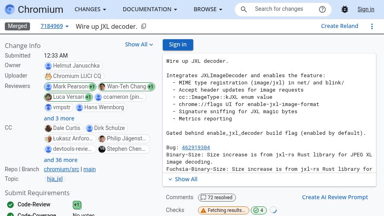384x216 pixels.
Task: Show 3 more reviewers
Action: [59, 118]
